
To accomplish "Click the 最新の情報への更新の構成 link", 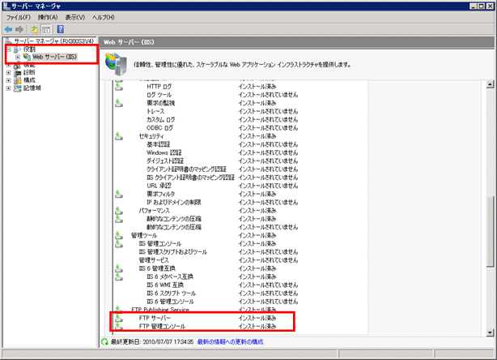I will pos(230,342).
